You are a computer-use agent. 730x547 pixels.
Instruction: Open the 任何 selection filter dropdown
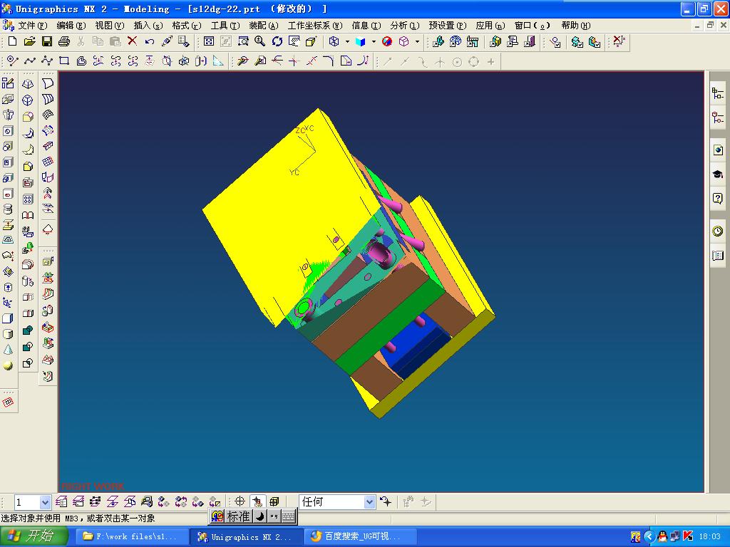369,502
